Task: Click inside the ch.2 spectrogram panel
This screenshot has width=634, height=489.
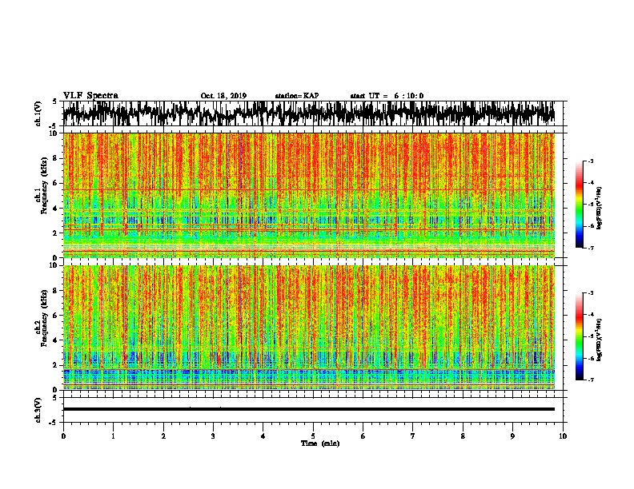Action: 309,328
